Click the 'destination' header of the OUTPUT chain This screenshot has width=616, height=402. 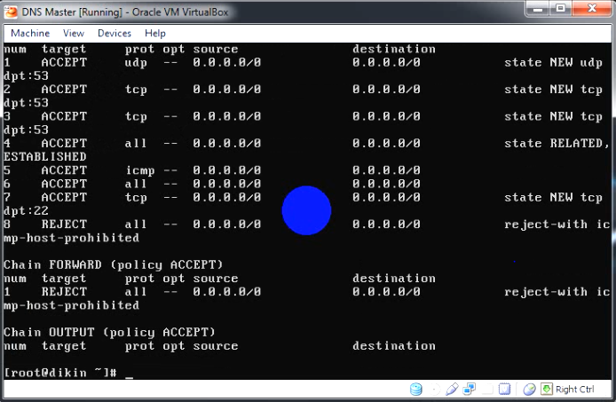click(393, 345)
